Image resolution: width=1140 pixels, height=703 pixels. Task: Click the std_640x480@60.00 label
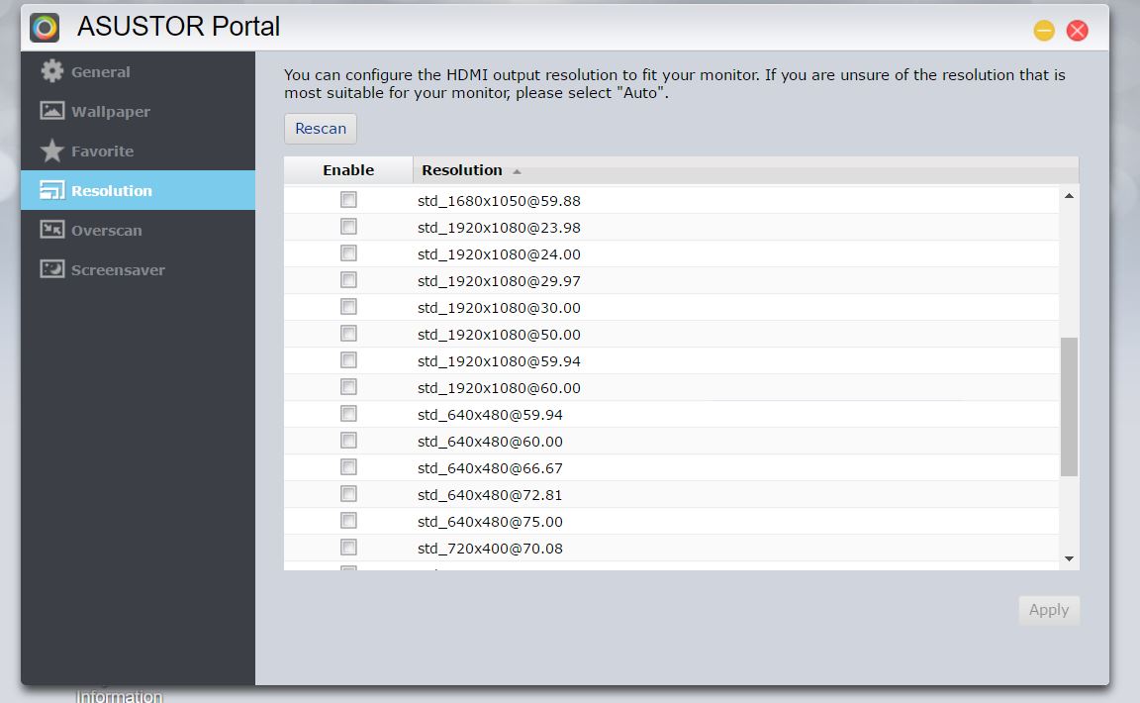[490, 442]
